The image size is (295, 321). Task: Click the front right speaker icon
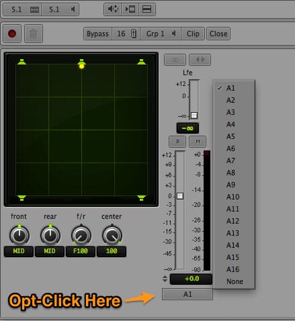[141, 62]
